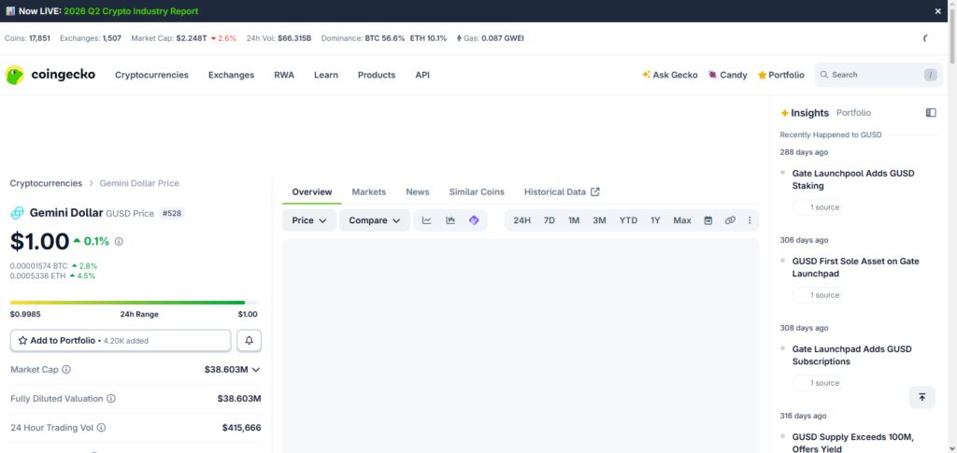
Task: Open the Cryptocurrencies menu
Action: tap(152, 75)
